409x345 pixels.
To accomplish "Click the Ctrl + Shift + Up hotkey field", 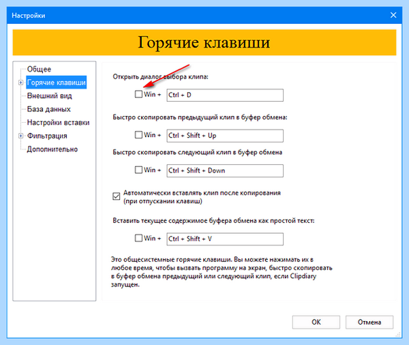I will (x=225, y=136).
